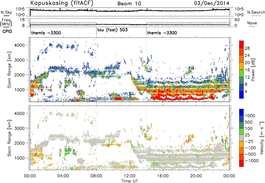Select the yellow-orange segment of Power color bar

tap(241, 66)
